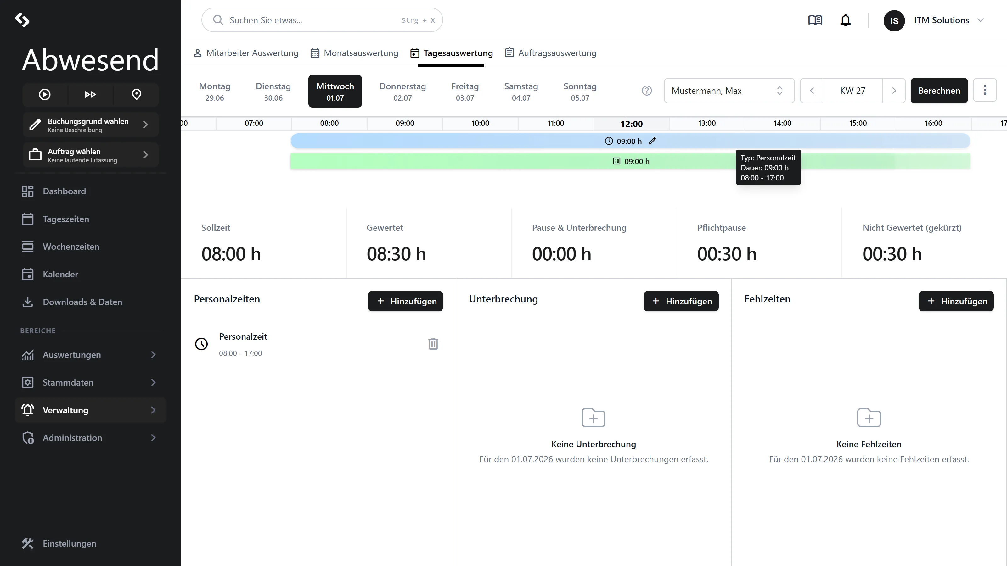The width and height of the screenshot is (1007, 566).
Task: Click into the Suchen Sie etwas search field
Action: point(322,20)
